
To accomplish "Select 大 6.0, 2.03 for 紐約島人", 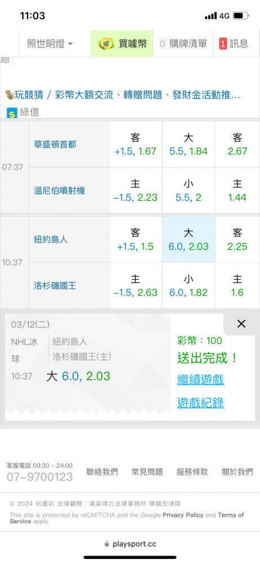I will click(189, 240).
